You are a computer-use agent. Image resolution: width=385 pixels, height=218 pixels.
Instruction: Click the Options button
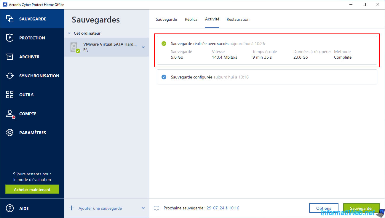pos(324,208)
